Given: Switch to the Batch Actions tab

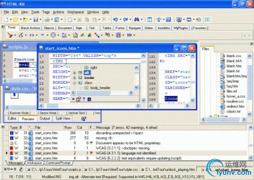Looking at the screenshot, I should [x=30, y=28].
